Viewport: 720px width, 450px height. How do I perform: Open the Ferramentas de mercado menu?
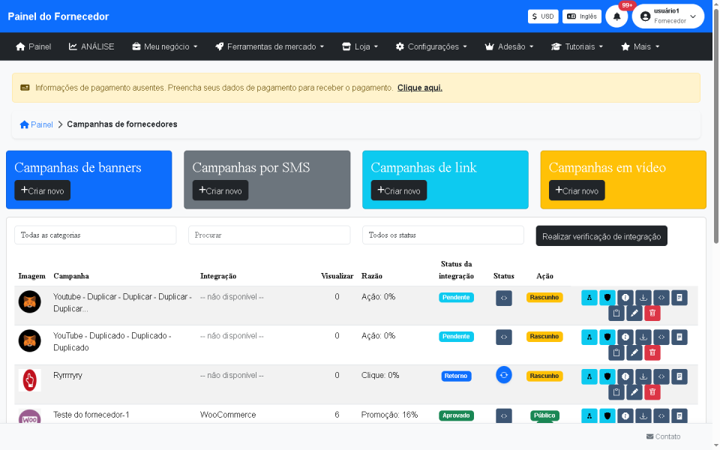[268, 46]
